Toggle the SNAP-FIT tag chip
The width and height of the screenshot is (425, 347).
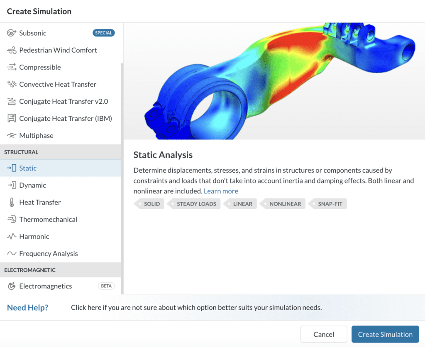click(x=331, y=203)
